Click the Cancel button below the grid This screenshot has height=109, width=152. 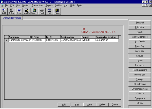[x=115, y=104]
